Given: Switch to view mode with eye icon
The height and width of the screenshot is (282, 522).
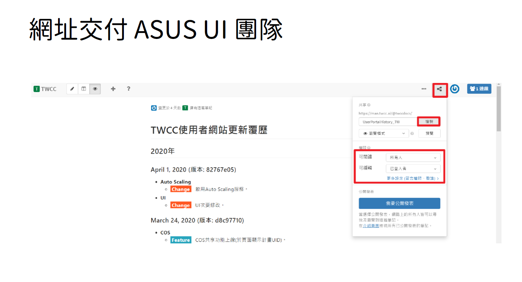Looking at the screenshot, I should click(95, 89).
